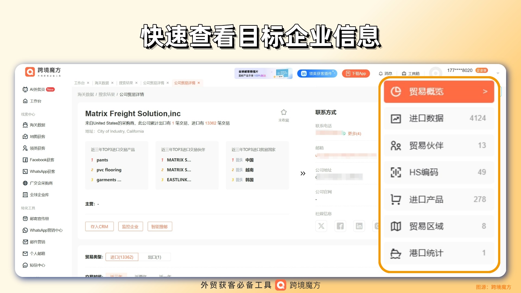Open the X (Twitter) social media icon
This screenshot has height=293, width=521.
point(321,226)
